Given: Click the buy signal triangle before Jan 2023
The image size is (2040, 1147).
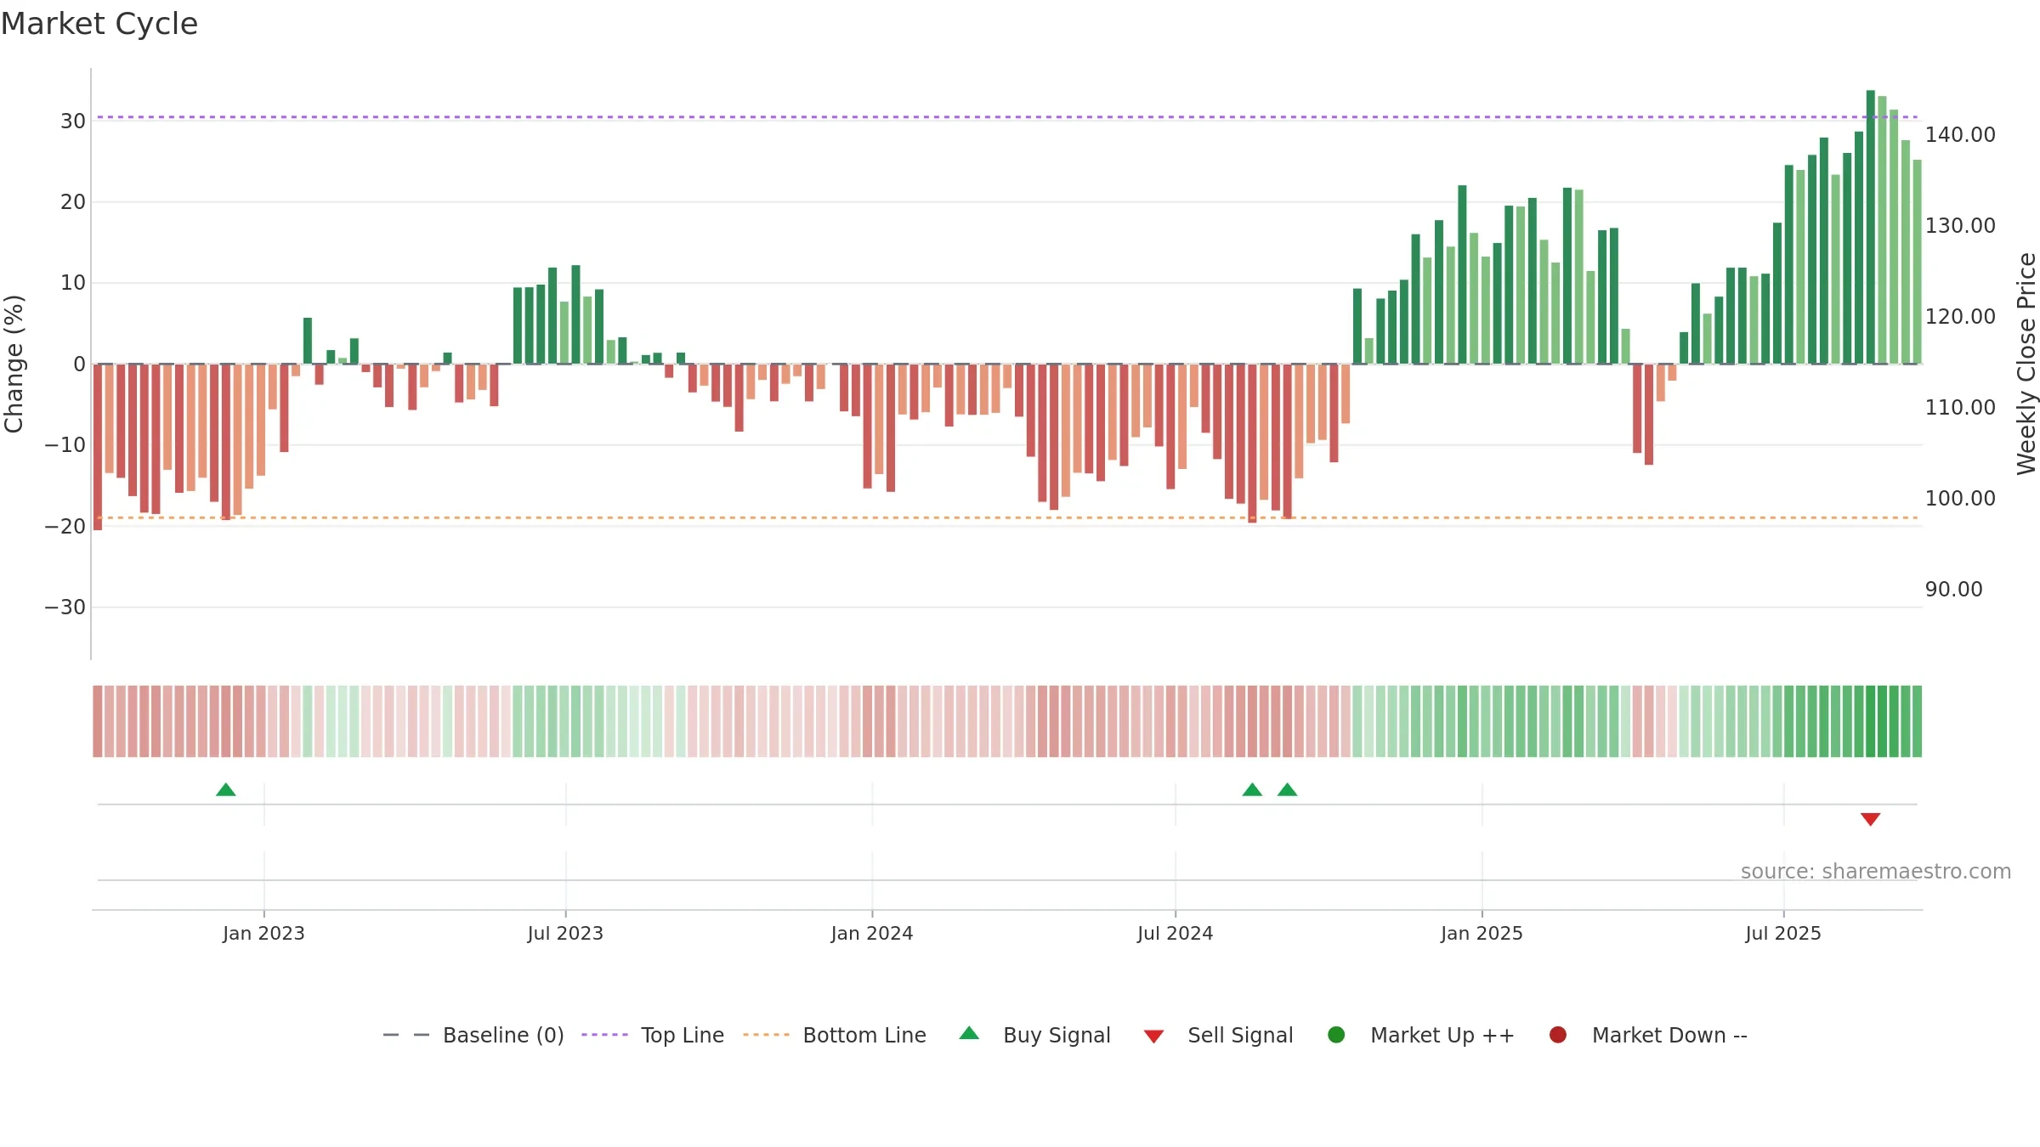Looking at the screenshot, I should (226, 790).
